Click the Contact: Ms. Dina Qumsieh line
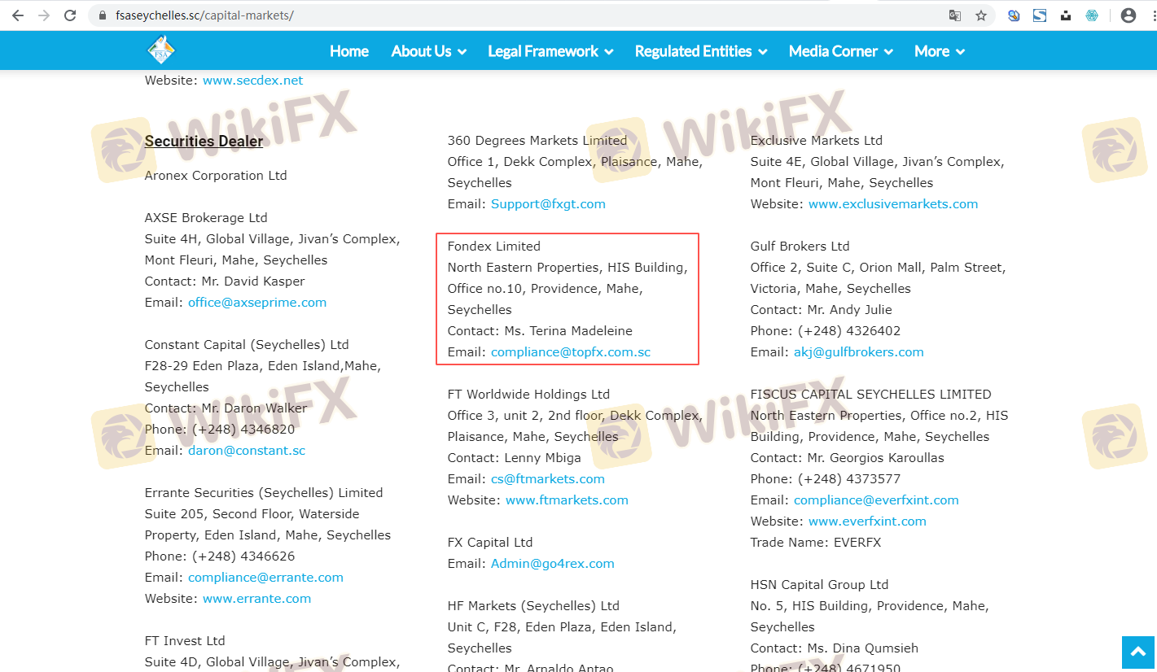Screen dimensions: 1157x672 tap(835, 648)
